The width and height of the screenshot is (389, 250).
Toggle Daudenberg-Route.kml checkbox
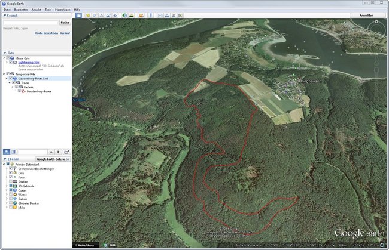(11, 78)
